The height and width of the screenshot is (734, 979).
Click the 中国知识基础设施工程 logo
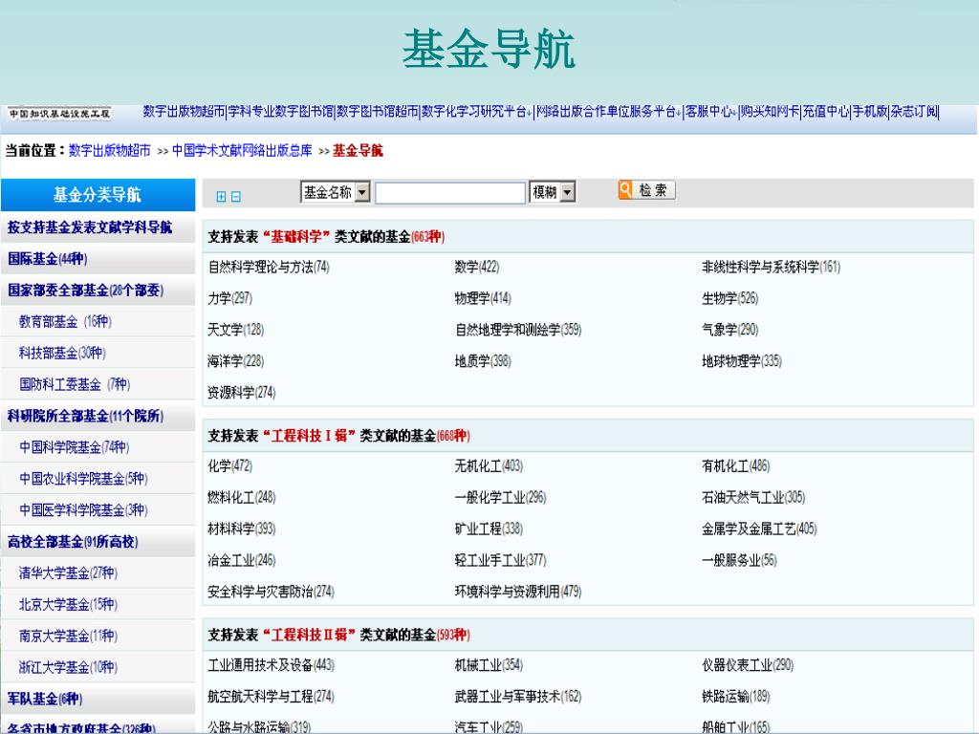coord(60,114)
